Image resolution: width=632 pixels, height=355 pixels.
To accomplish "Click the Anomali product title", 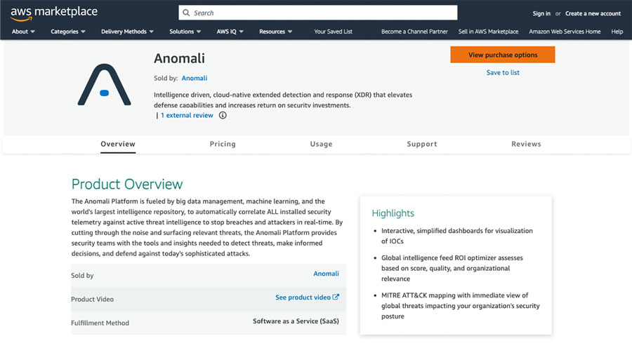I will pyautogui.click(x=179, y=58).
